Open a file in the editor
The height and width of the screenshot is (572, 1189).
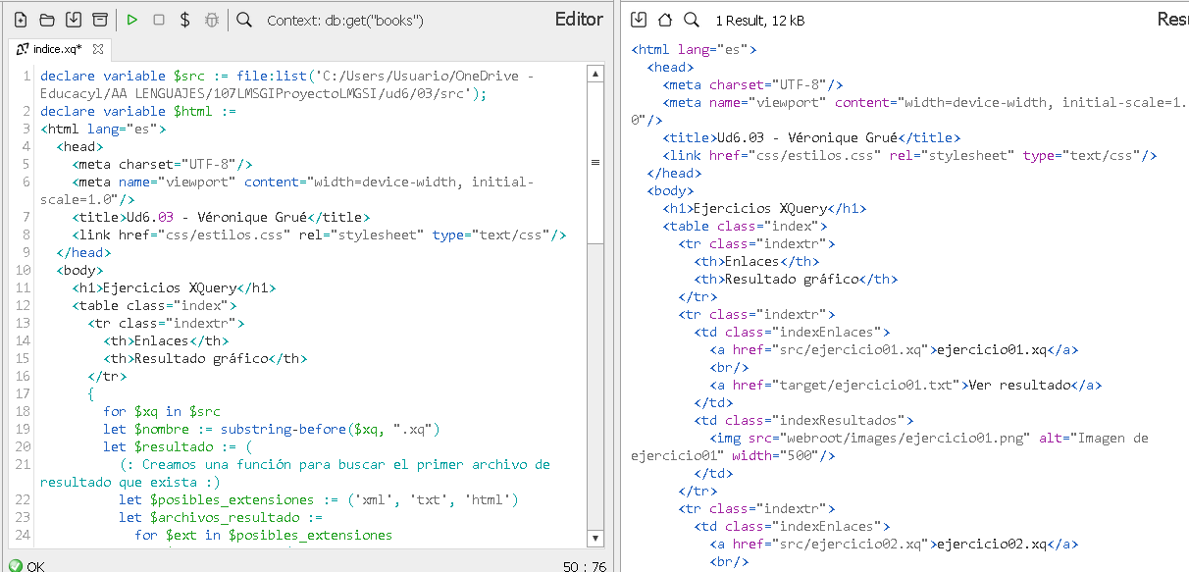point(46,20)
